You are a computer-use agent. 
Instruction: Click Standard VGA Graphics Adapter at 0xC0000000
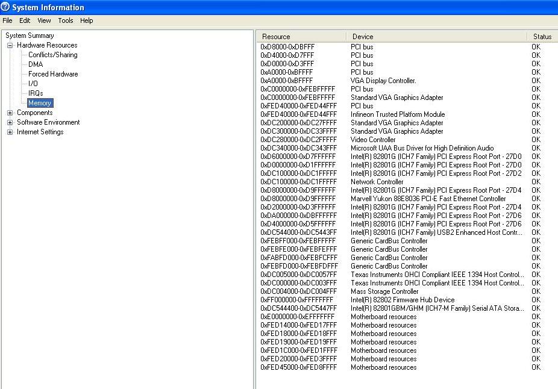(397, 98)
